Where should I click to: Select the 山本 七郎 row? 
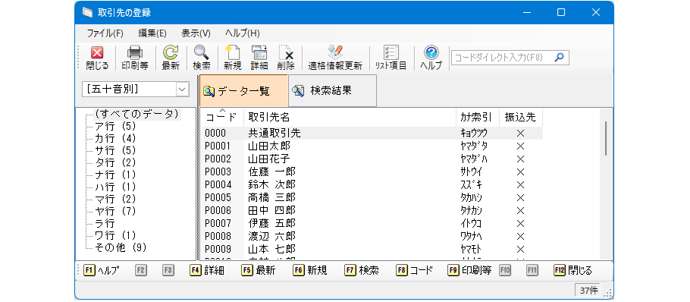(x=372, y=249)
